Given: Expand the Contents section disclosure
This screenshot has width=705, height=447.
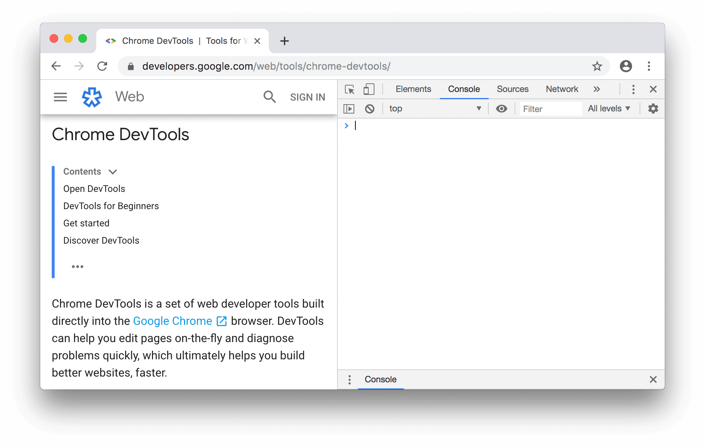Looking at the screenshot, I should [x=114, y=172].
